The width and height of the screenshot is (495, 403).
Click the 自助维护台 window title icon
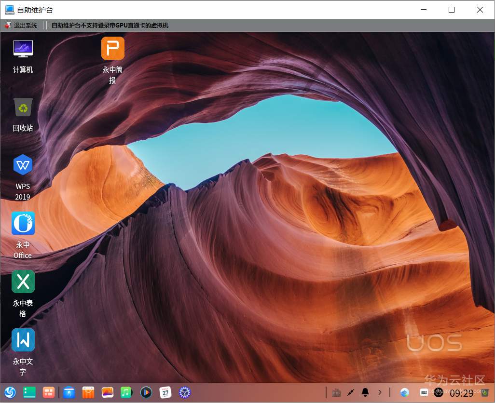[10, 10]
